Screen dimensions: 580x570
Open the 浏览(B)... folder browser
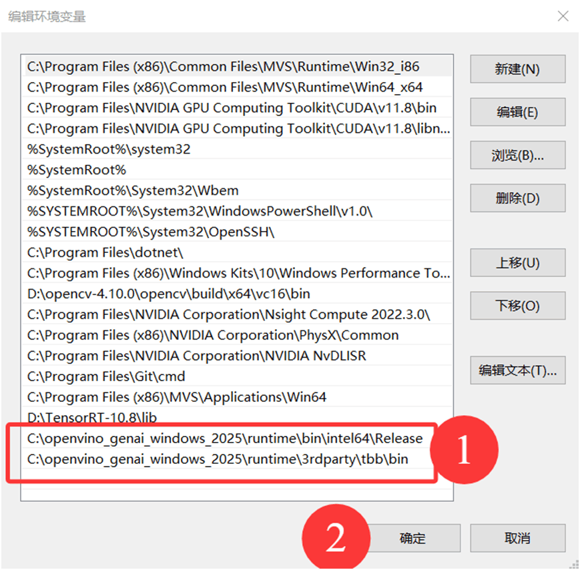[x=517, y=155]
